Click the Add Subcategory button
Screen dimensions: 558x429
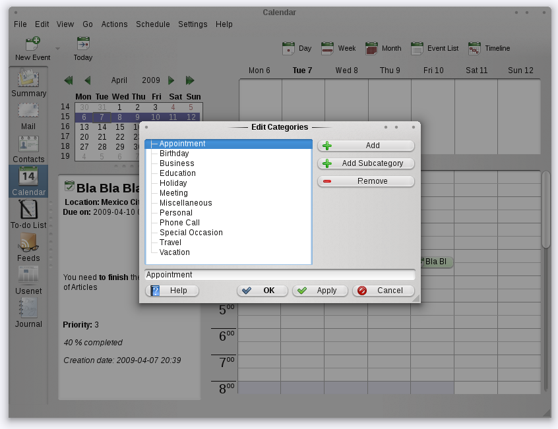(x=366, y=163)
